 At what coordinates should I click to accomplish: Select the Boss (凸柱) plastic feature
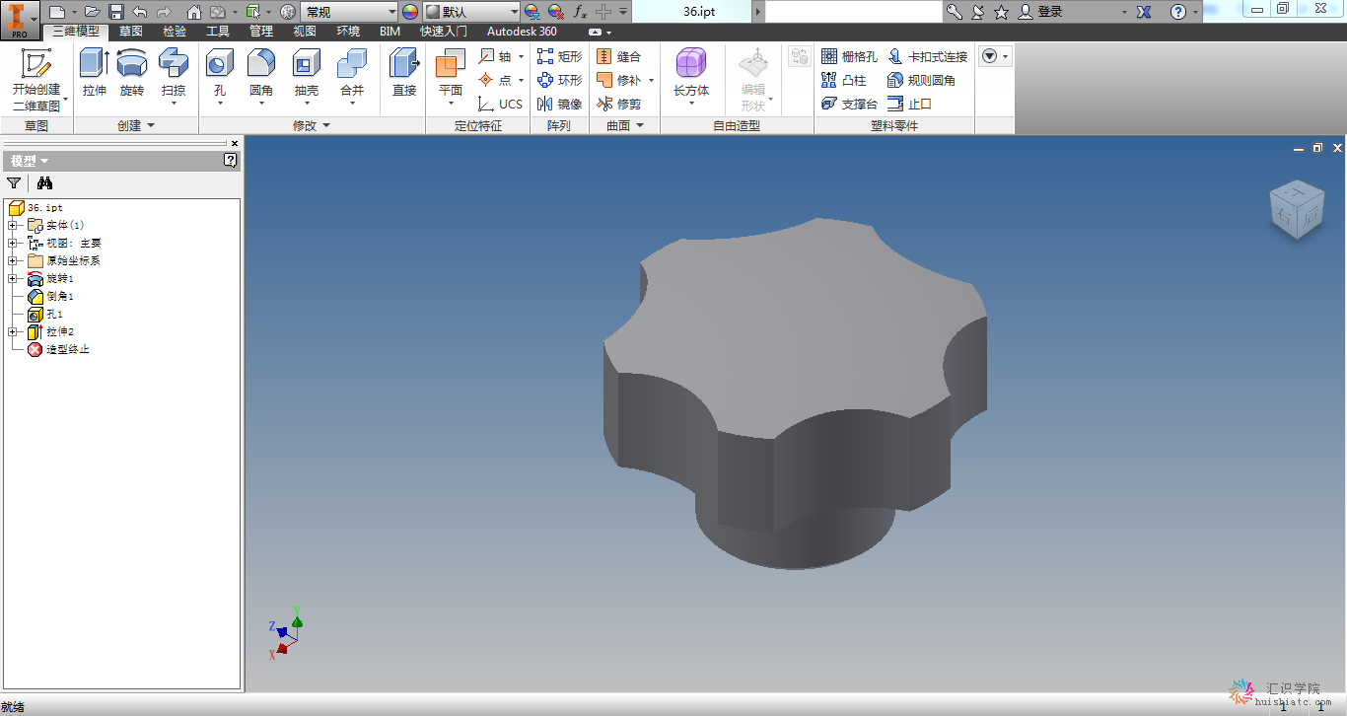[x=844, y=80]
